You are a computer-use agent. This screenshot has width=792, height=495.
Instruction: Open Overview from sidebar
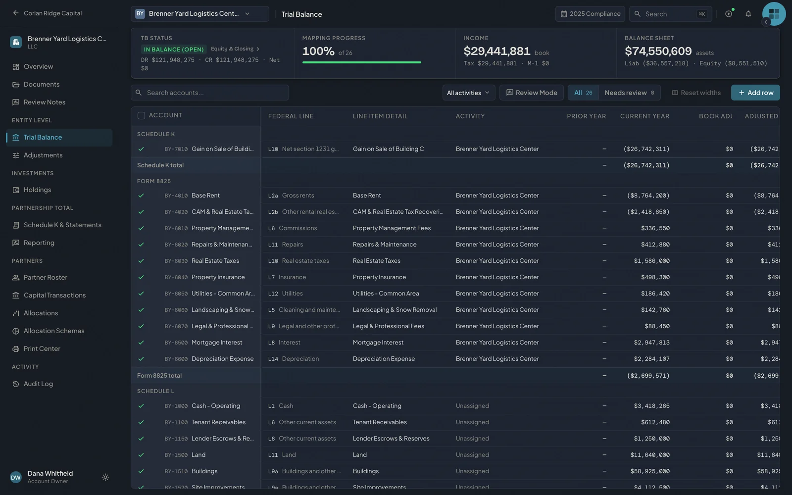click(59, 66)
